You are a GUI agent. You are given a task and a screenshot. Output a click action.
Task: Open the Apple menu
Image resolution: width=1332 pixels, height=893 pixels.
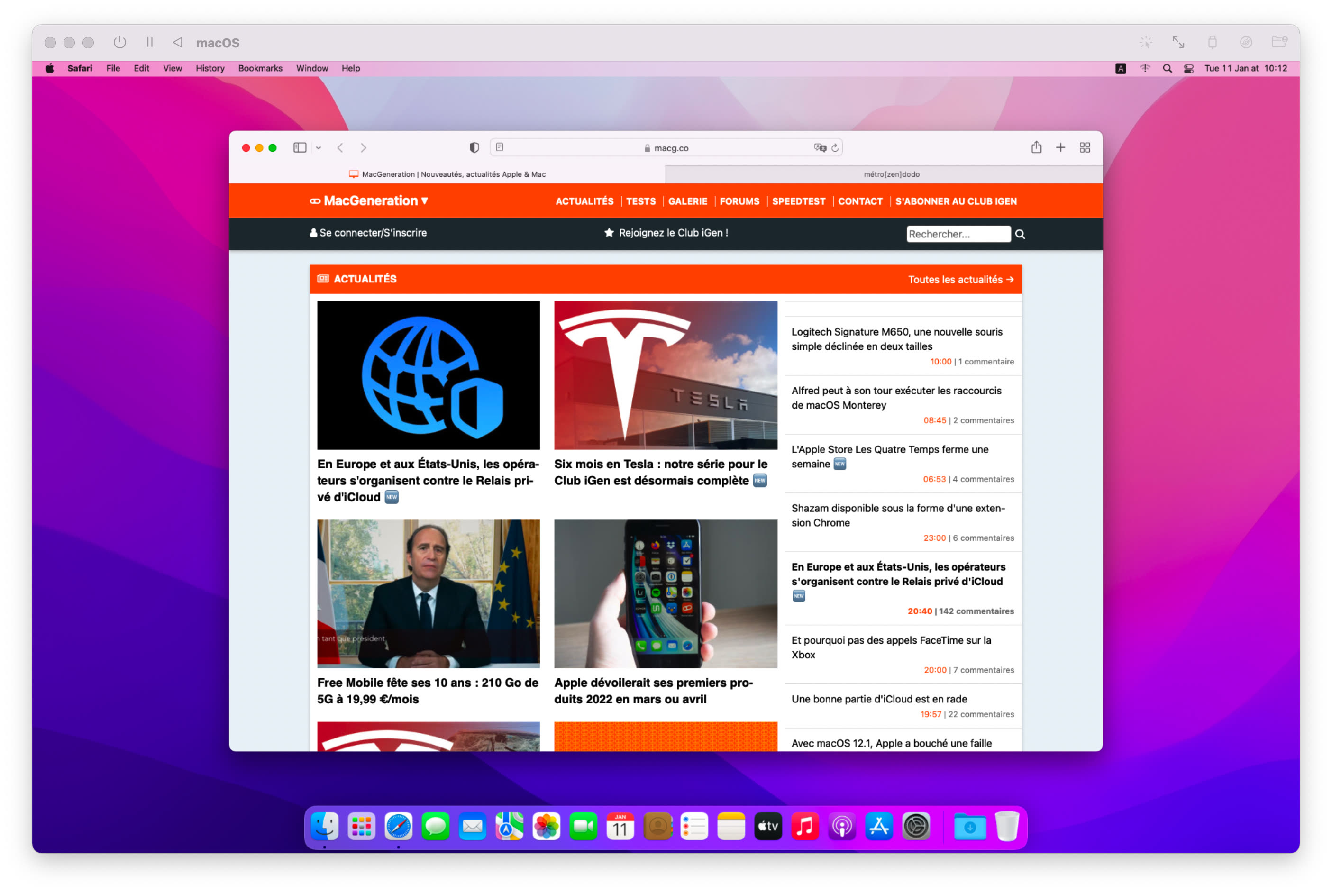[50, 68]
